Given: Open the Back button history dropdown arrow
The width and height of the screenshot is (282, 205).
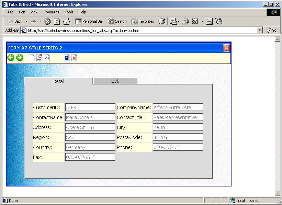Looking at the screenshot, I should (x=26, y=21).
